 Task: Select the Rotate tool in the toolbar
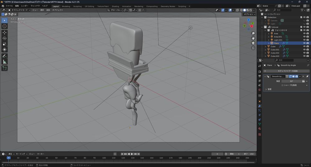[5, 38]
